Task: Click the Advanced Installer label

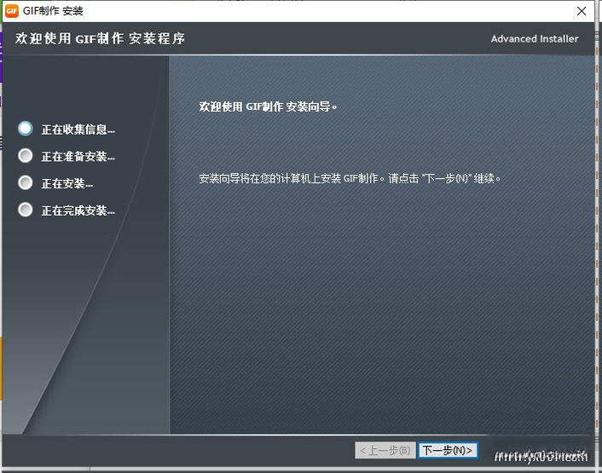Action: [x=535, y=38]
